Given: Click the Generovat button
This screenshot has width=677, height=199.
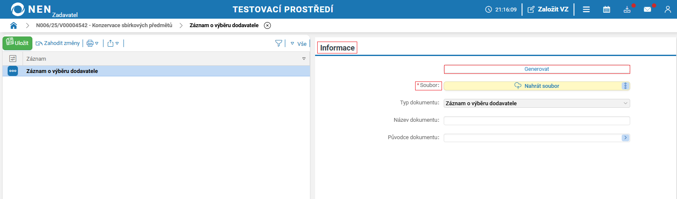Looking at the screenshot, I should coord(537,69).
